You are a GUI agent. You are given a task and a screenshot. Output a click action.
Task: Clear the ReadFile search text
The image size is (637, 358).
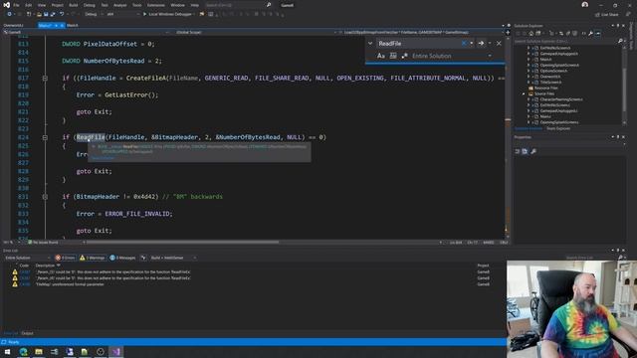(464, 43)
